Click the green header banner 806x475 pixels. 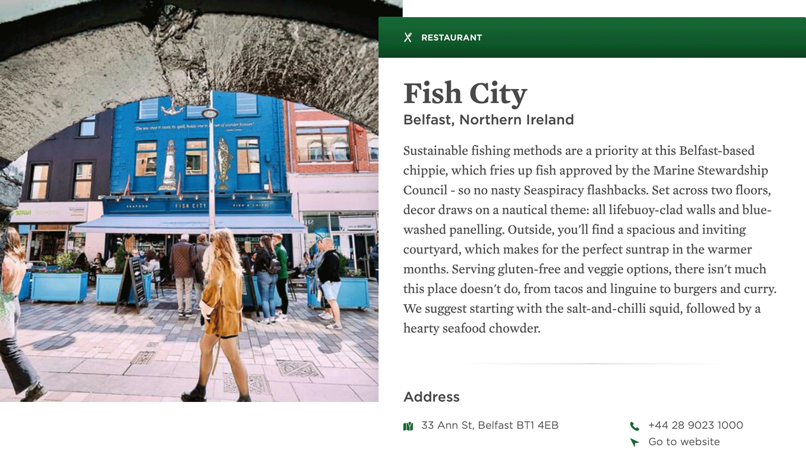[x=592, y=38]
